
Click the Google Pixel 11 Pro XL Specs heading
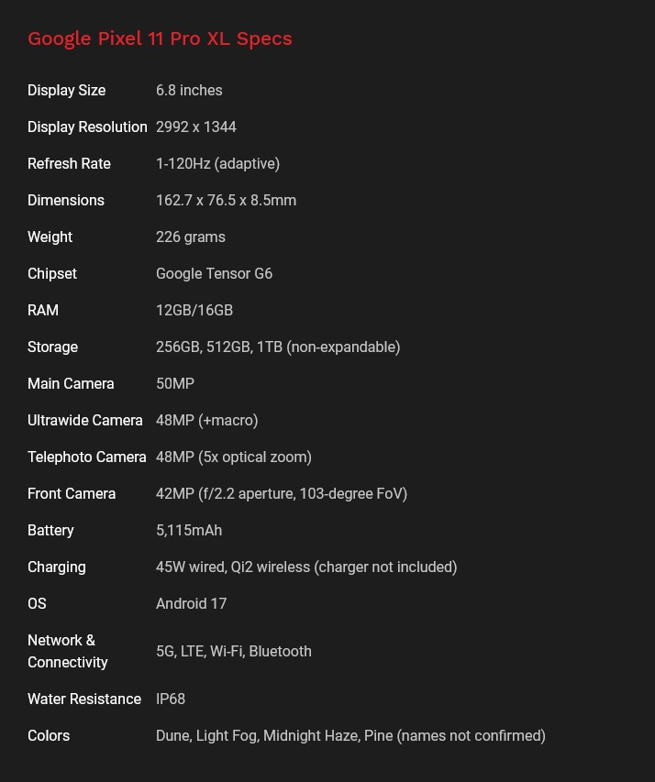160,39
